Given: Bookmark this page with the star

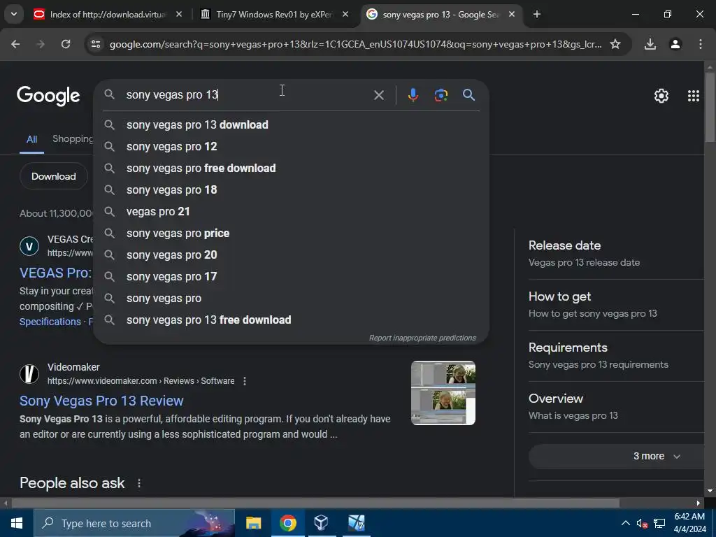Looking at the screenshot, I should 615,44.
